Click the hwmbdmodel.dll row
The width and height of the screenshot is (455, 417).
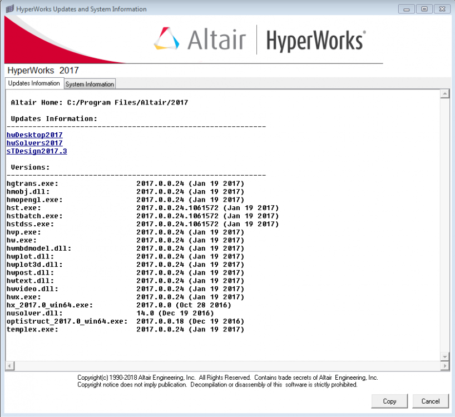[125, 249]
